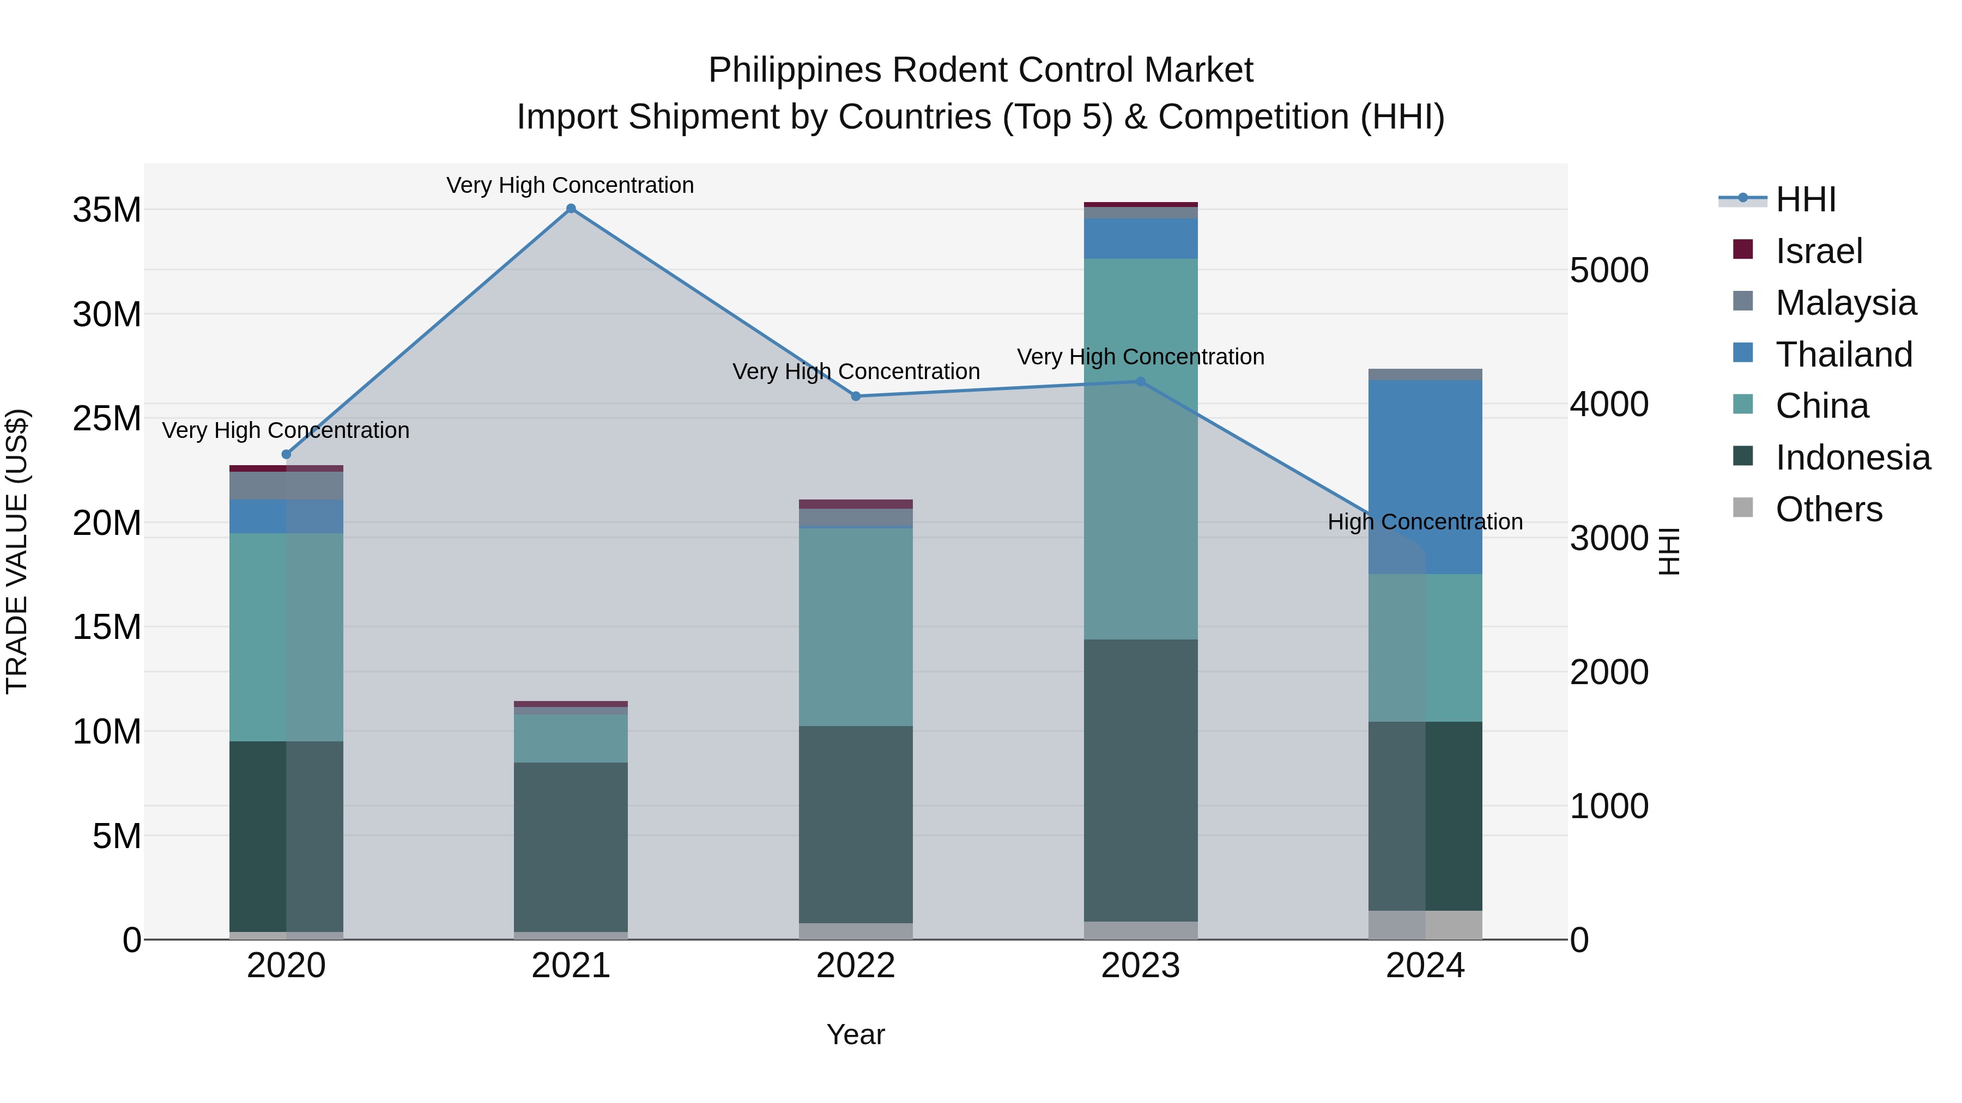The width and height of the screenshot is (1962, 1103).
Task: Click the Indonesia segment of the 2024 bar
Action: pos(1426,816)
